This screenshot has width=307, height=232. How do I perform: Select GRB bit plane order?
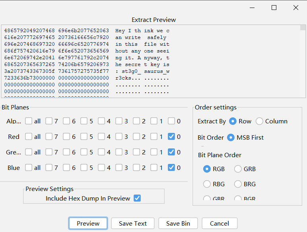click(x=238, y=169)
